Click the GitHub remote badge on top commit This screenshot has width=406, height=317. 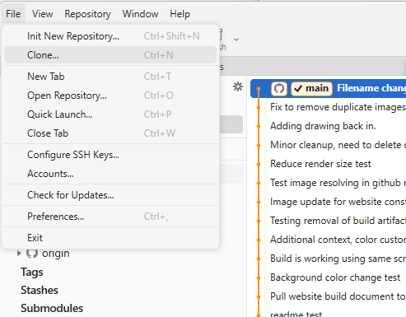[279, 88]
